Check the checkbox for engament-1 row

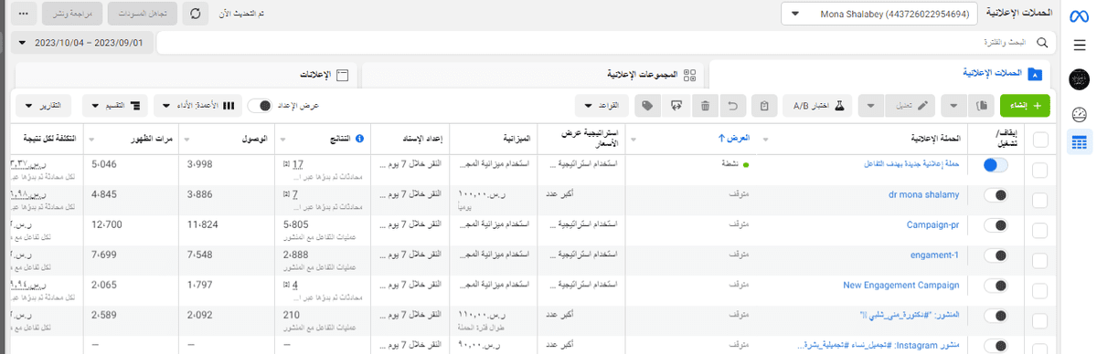pos(1039,260)
